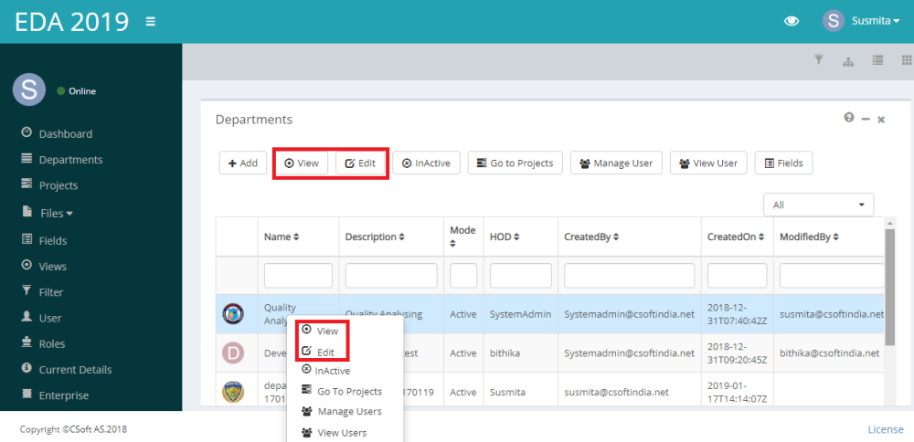Viewport: 914px width, 442px height.
Task: Click the Add department button
Action: (242, 163)
